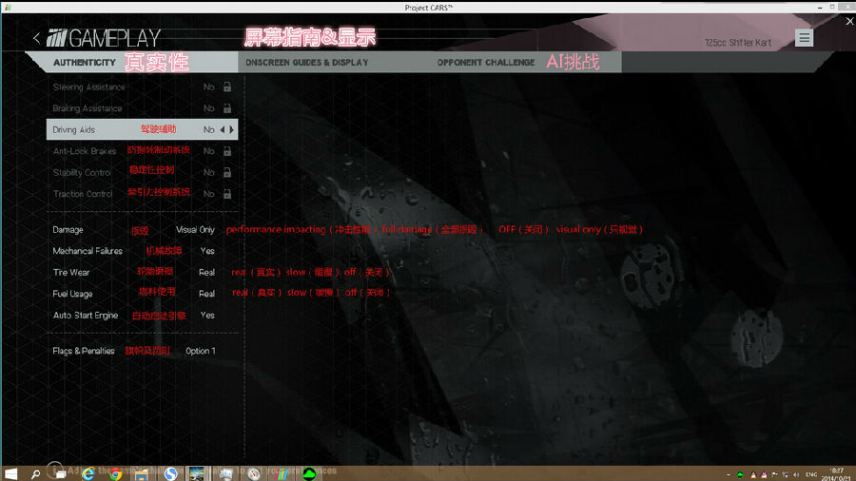Click the lock icon on Anti-Lock Brakes row
The width and height of the screenshot is (856, 481).
[x=227, y=151]
